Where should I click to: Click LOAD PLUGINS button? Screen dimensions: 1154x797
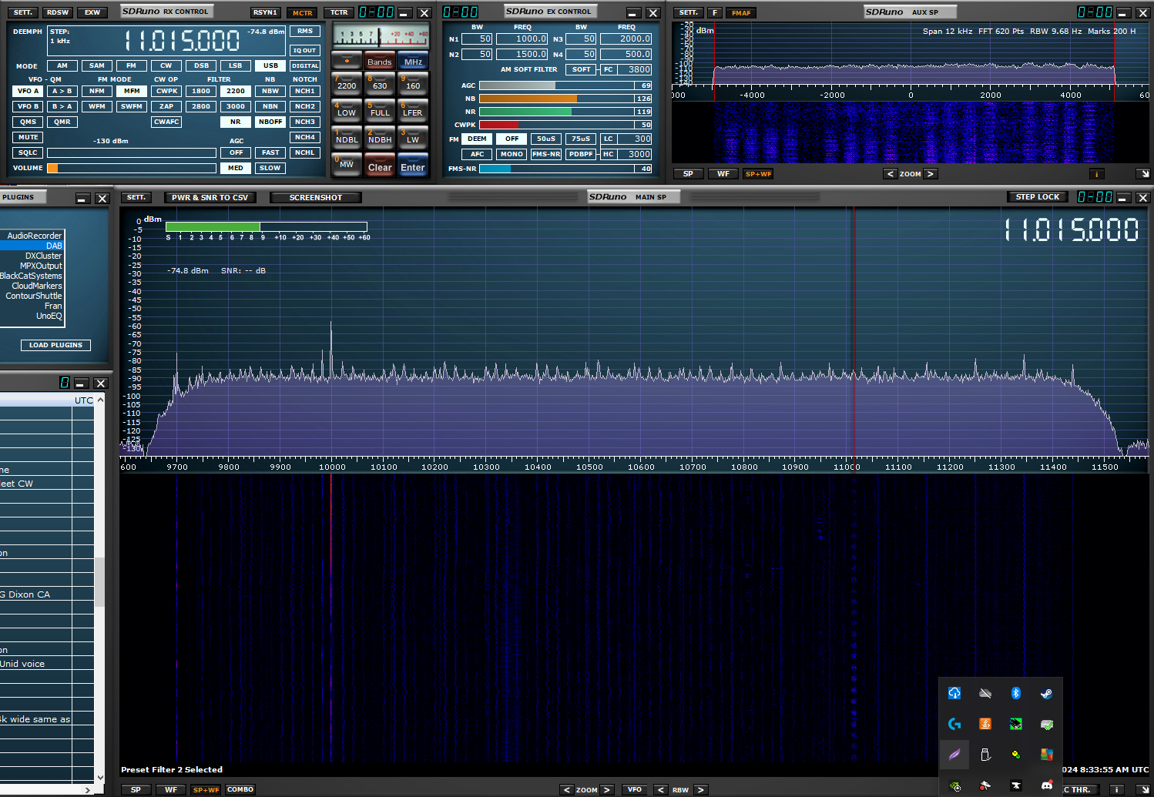55,345
